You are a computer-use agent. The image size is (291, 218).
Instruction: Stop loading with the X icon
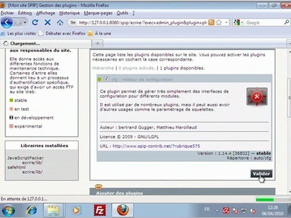(48, 23)
